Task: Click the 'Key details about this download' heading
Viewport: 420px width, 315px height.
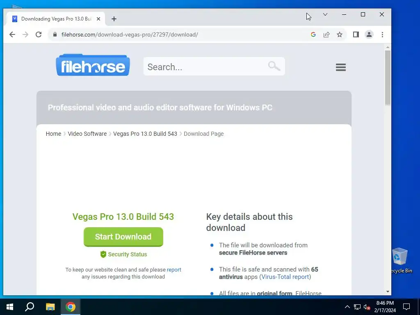Action: coord(249,222)
